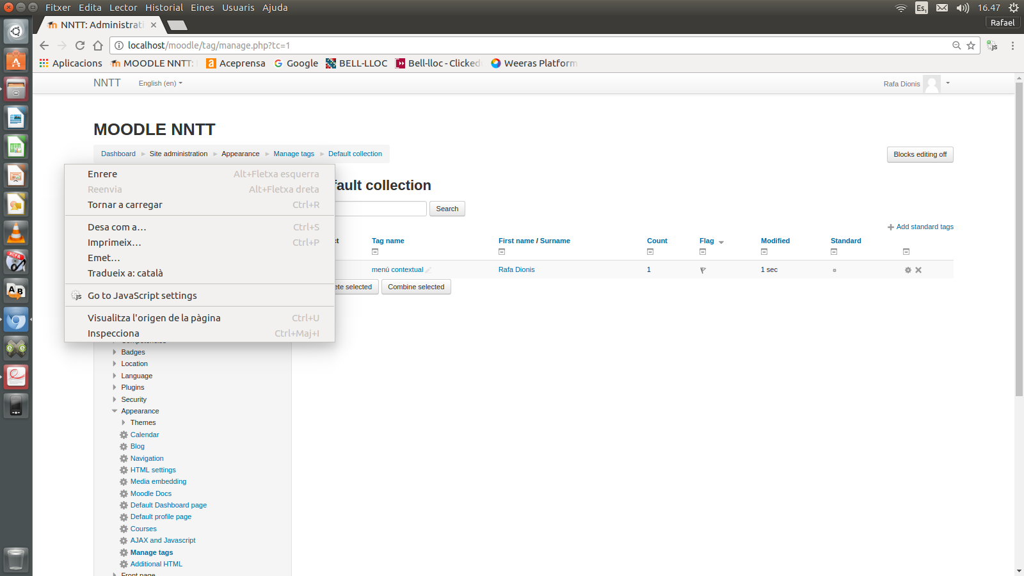Expand the Badges tree node
The image size is (1024, 576).
coord(115,352)
